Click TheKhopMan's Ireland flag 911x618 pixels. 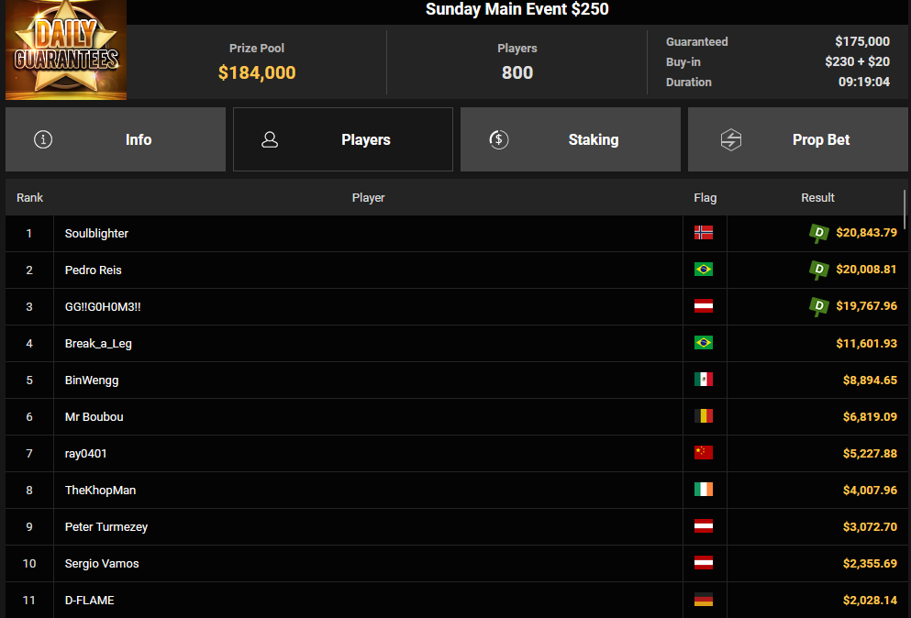704,490
